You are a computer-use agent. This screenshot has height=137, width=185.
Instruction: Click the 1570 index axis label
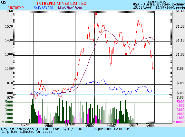[9, 26]
